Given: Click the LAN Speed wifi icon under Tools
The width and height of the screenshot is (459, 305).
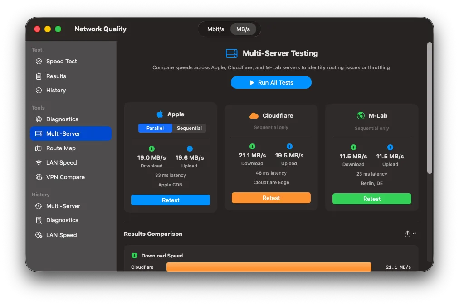Looking at the screenshot, I should click(x=39, y=163).
